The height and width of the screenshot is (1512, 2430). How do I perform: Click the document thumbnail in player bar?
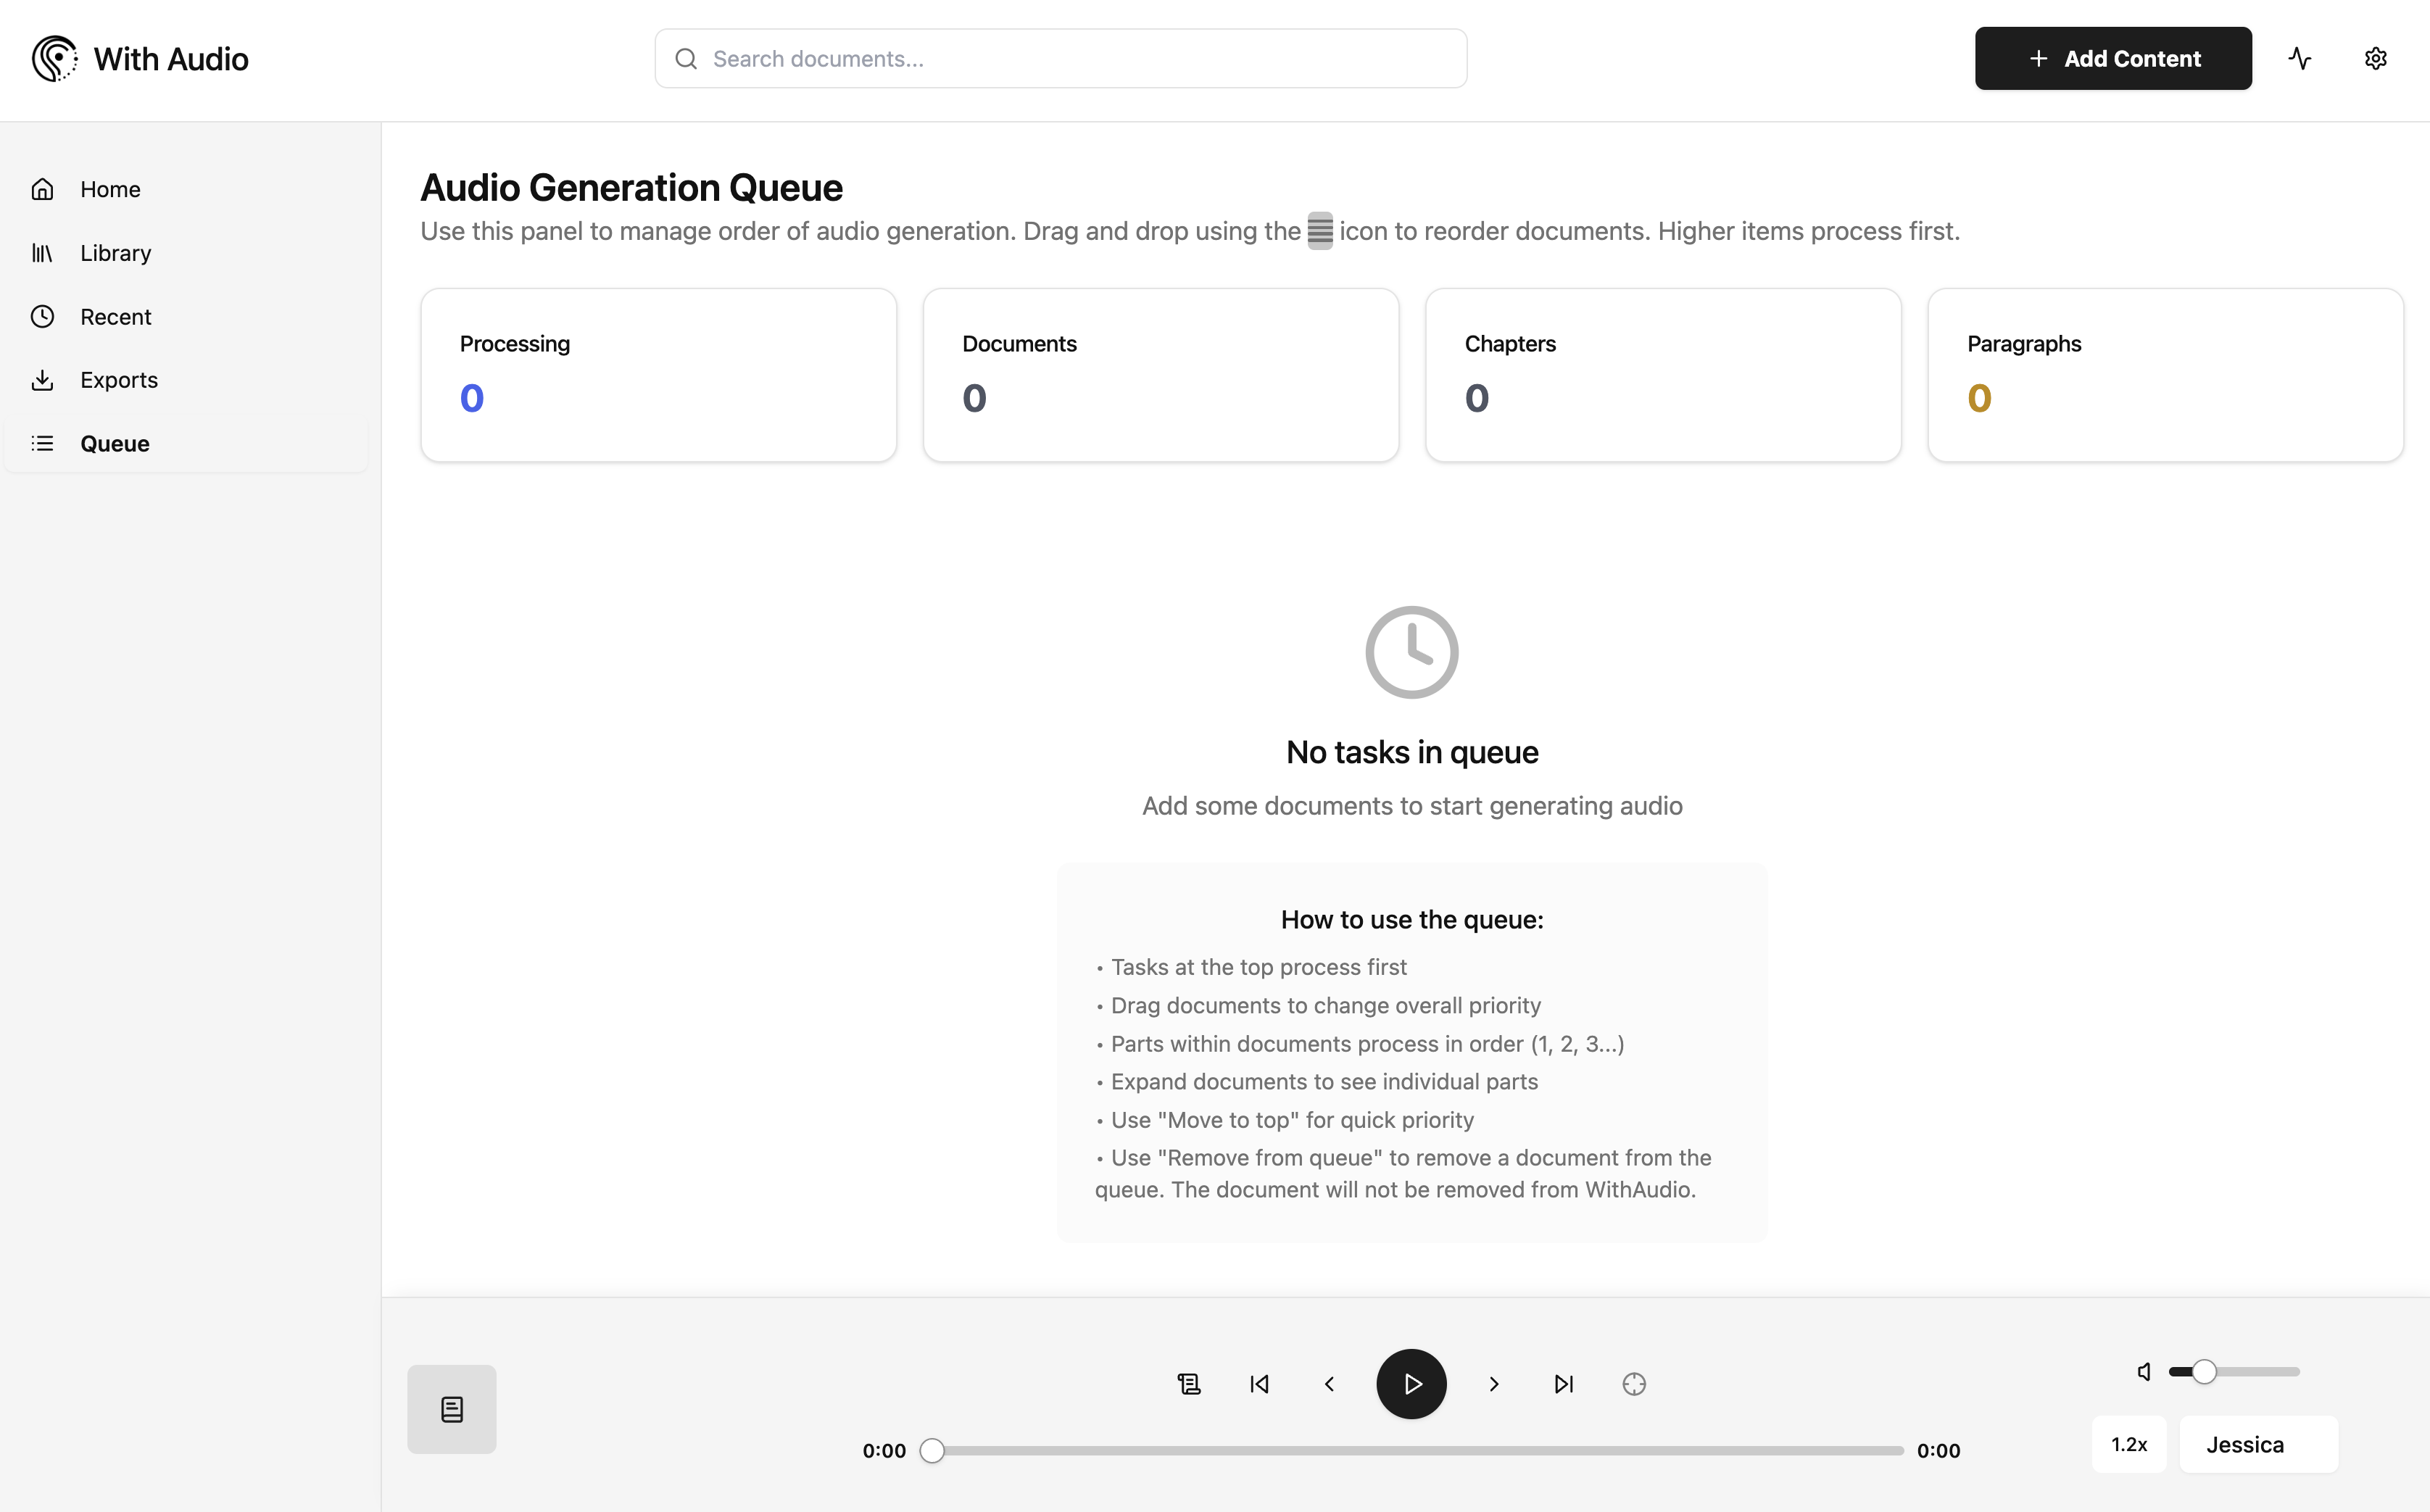click(451, 1408)
